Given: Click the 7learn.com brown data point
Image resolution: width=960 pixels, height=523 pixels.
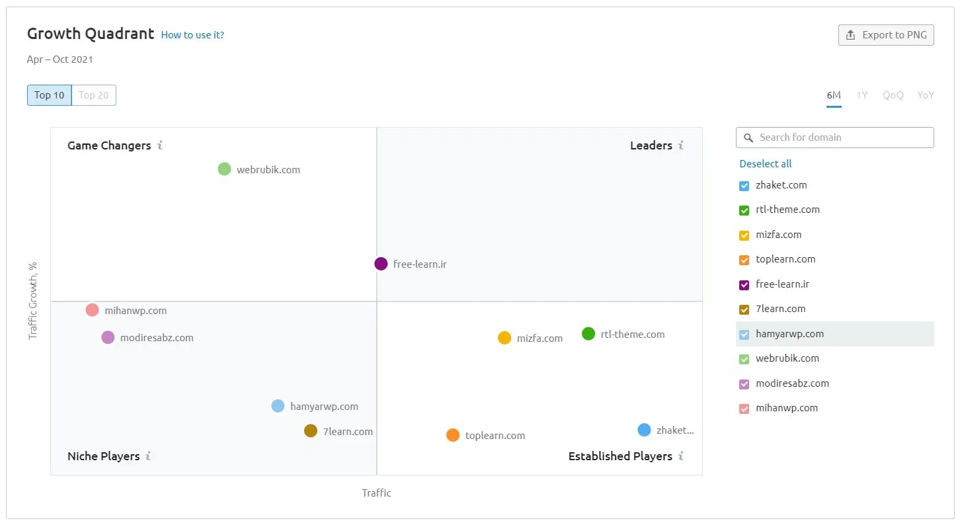Looking at the screenshot, I should (311, 431).
